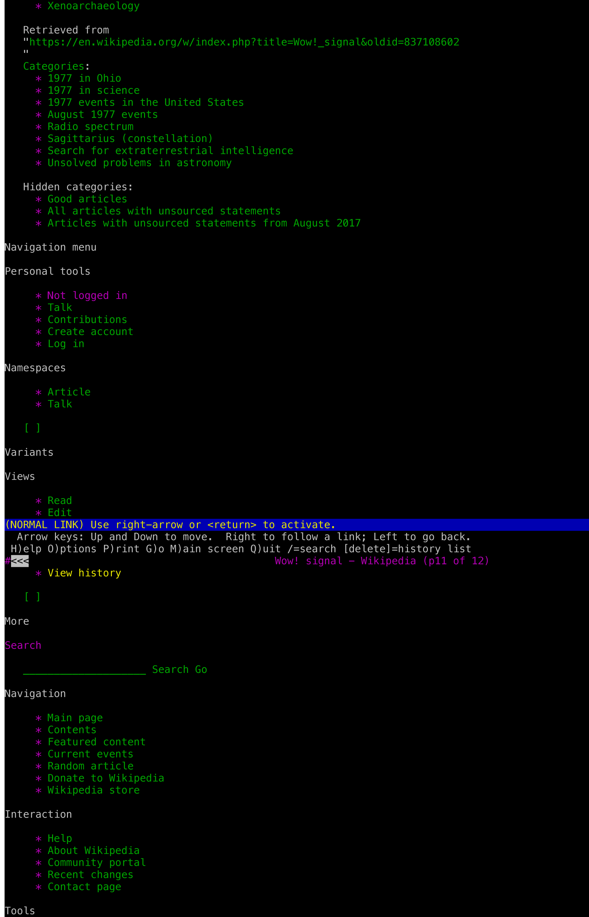589x917 pixels.
Task: Follow the Wow!_signal oldid URL link
Action: pyautogui.click(x=244, y=42)
